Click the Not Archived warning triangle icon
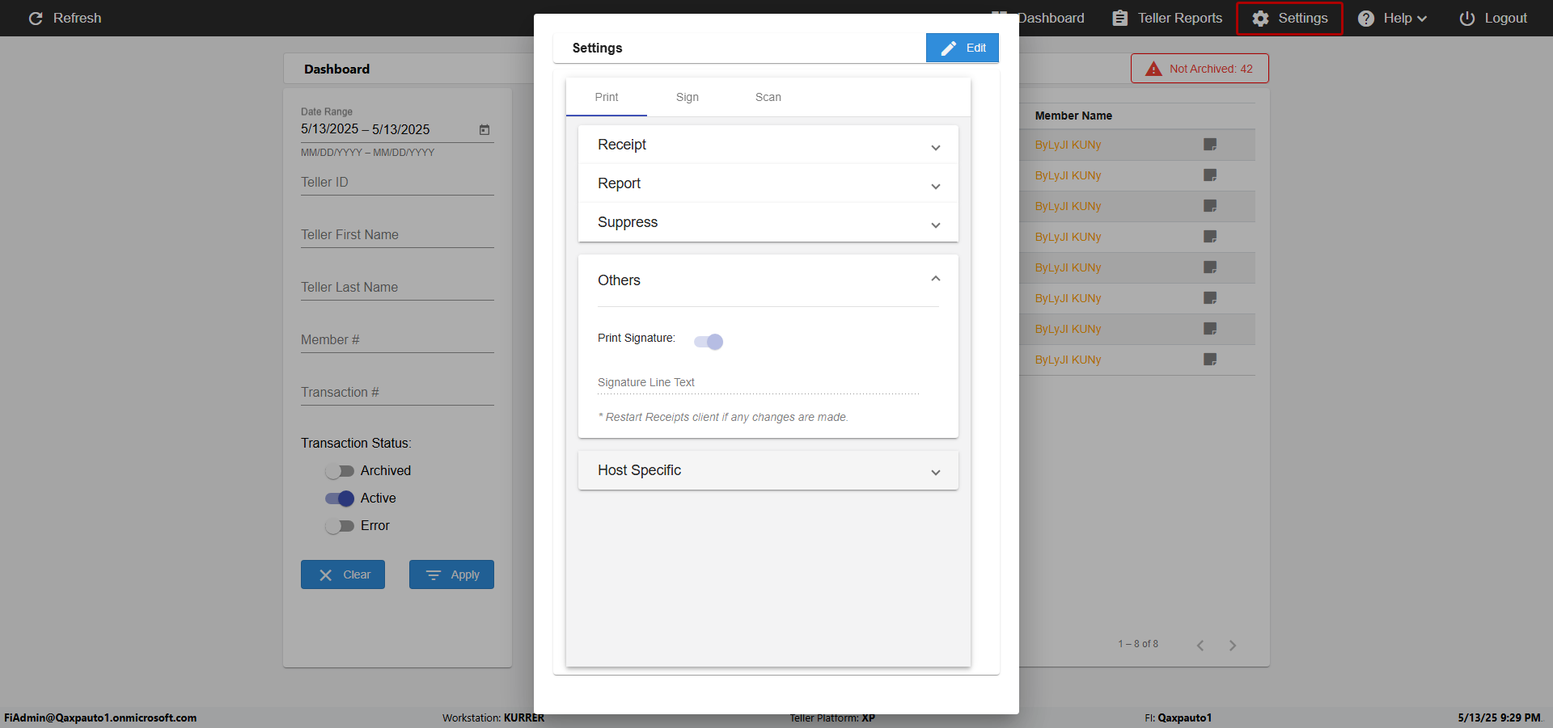This screenshot has height=728, width=1553. pos(1153,69)
